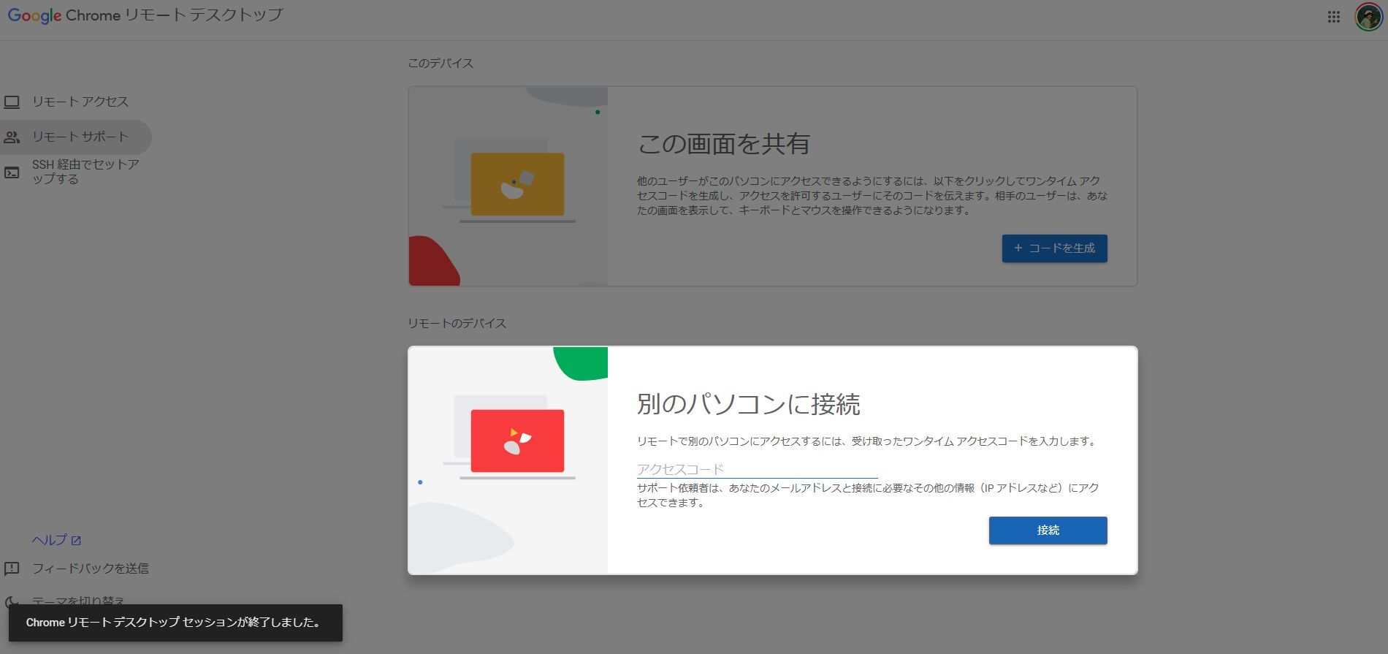Click the セッションが終了しました notification toast
Image resolution: width=1388 pixels, height=654 pixels.
tap(175, 623)
